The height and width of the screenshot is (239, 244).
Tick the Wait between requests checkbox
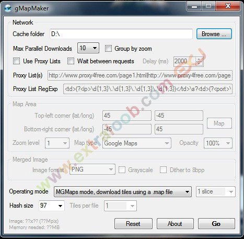click(x=71, y=61)
